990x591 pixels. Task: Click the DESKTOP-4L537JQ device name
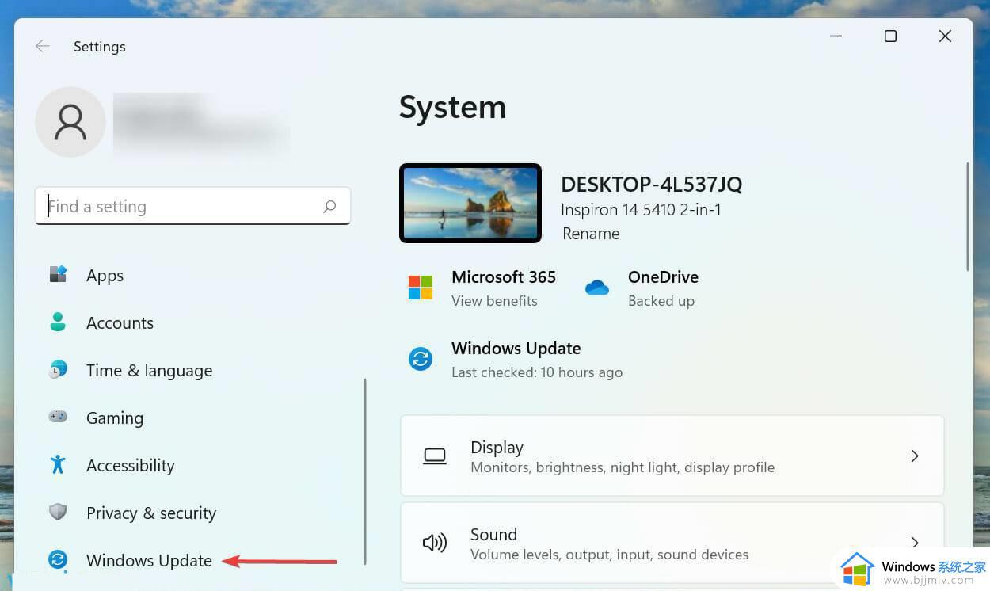[652, 185]
